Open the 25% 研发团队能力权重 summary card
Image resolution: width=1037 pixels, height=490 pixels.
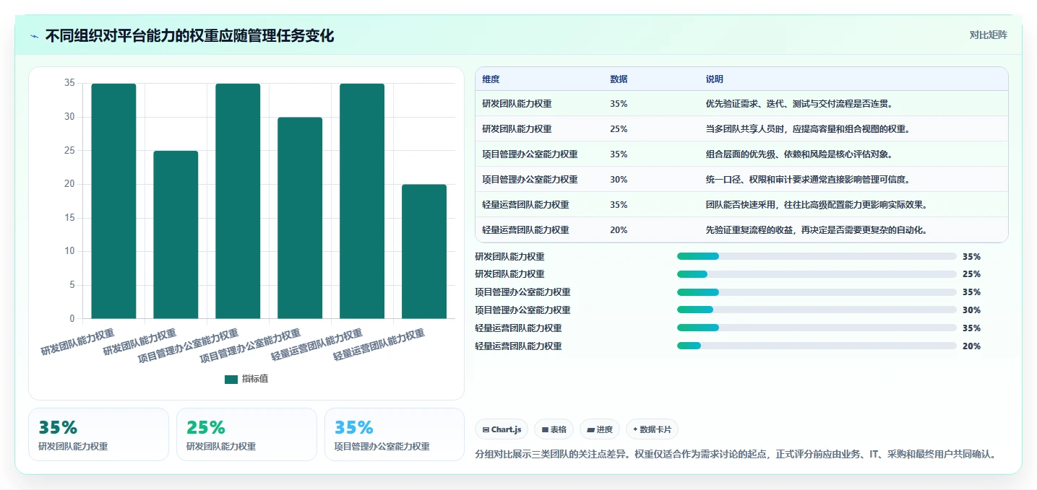[x=246, y=434]
